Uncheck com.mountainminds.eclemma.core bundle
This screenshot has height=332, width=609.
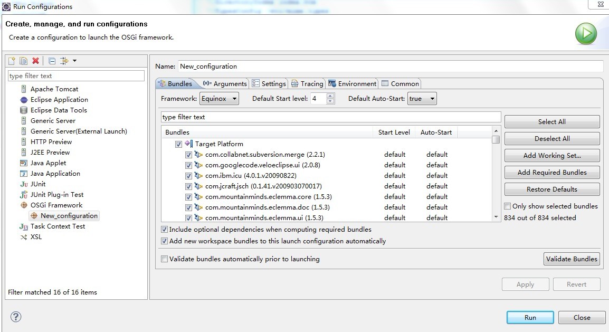pyautogui.click(x=188, y=197)
